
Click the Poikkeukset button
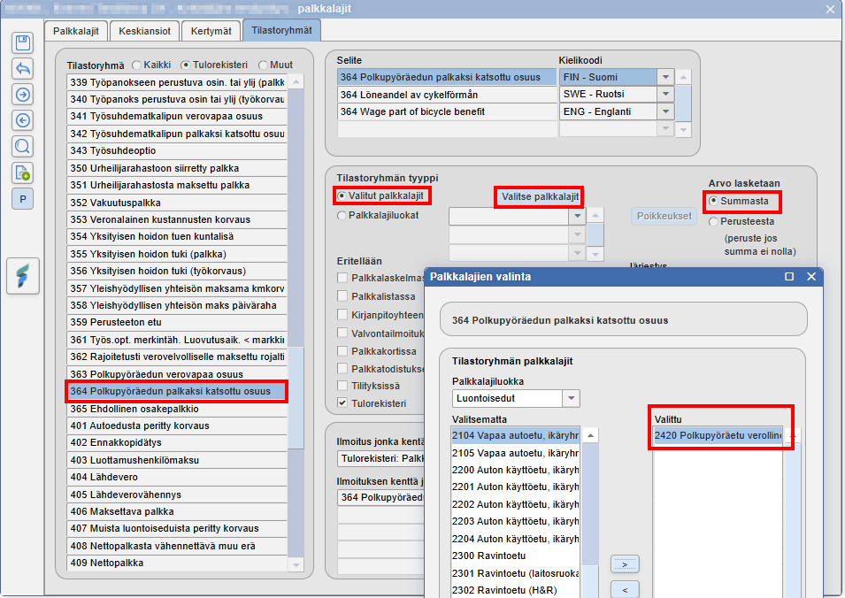664,216
